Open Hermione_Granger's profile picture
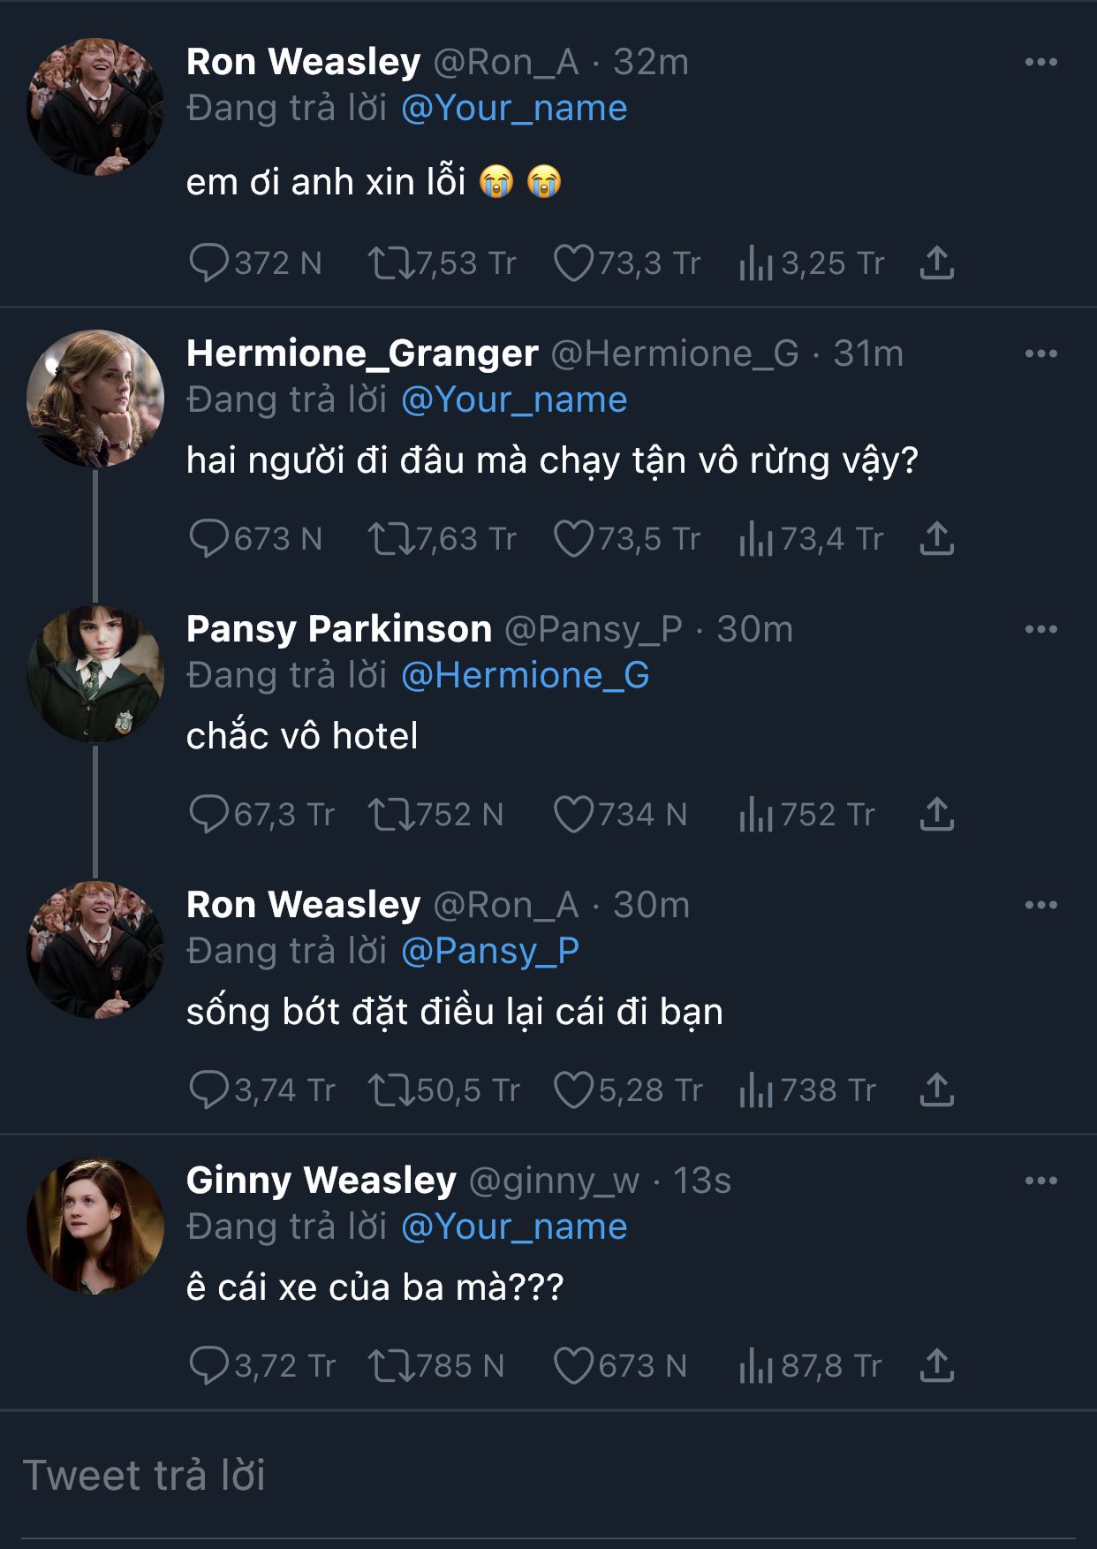This screenshot has height=1549, width=1097. click(95, 398)
